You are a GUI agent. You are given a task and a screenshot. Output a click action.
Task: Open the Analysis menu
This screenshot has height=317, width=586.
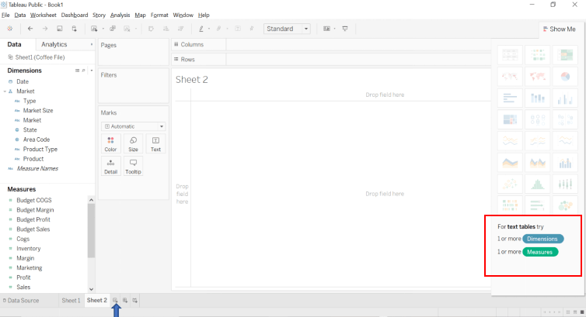coord(120,16)
